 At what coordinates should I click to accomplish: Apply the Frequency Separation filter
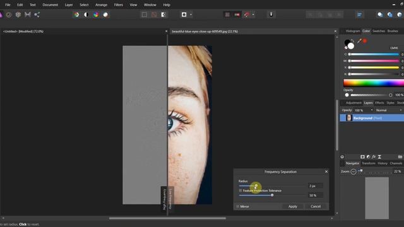pyautogui.click(x=293, y=206)
